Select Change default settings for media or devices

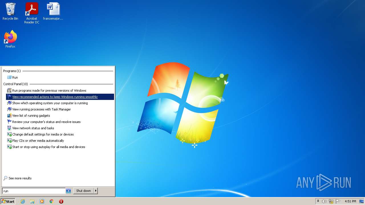pyautogui.click(x=60, y=134)
